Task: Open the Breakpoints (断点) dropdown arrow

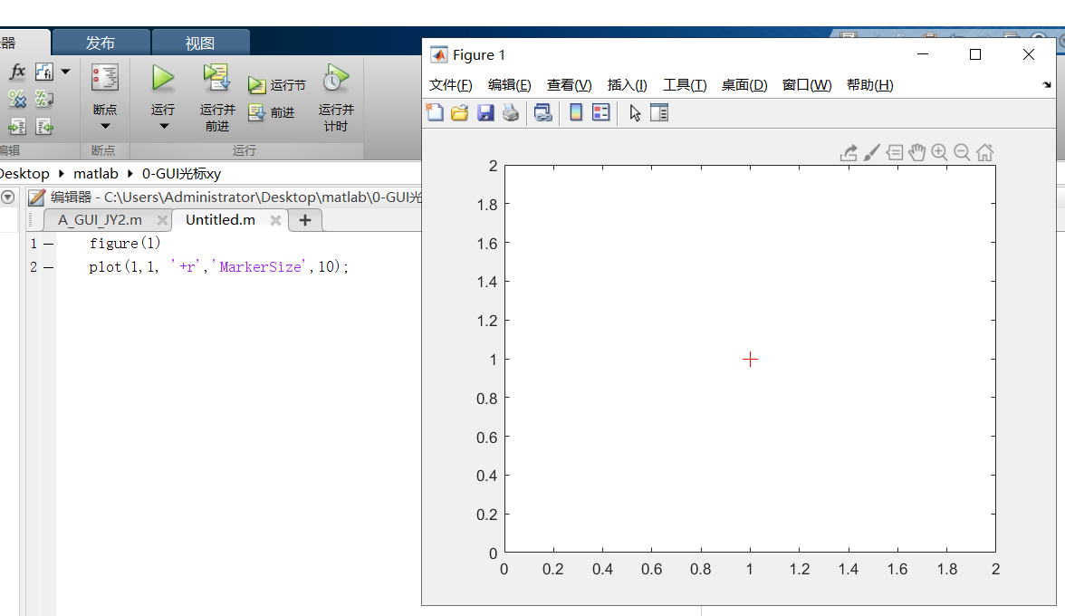Action: [x=104, y=126]
